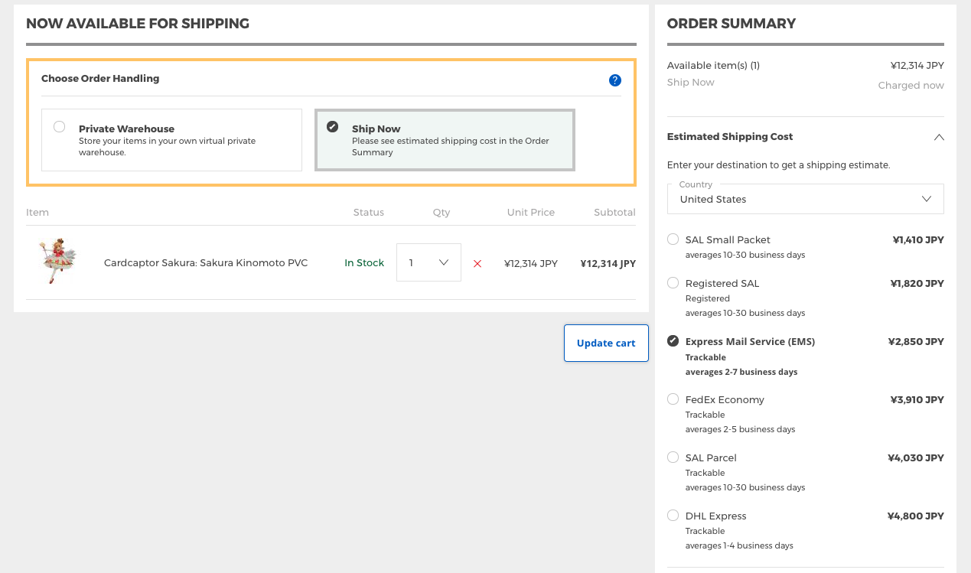
Task: Click the ¥1,820 JPY Registered SAL price
Action: pyautogui.click(x=917, y=284)
